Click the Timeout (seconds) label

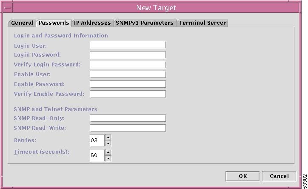point(41,152)
